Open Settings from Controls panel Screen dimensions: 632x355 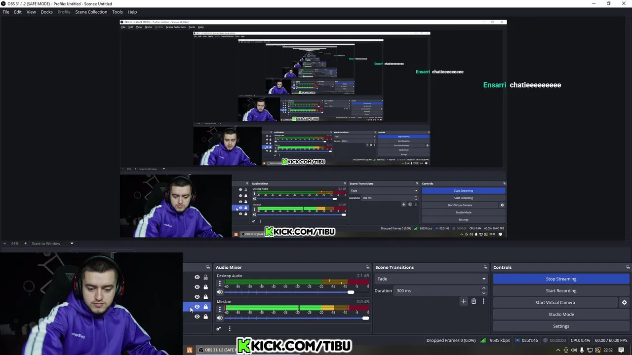click(561, 326)
